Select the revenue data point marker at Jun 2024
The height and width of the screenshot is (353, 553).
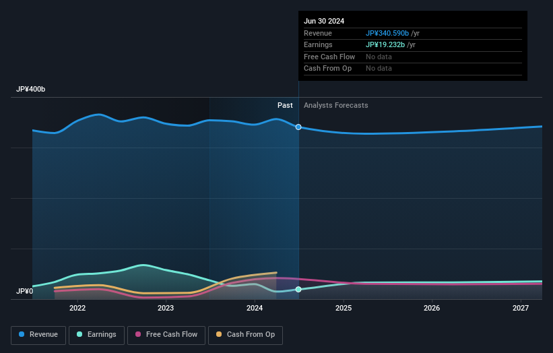pos(298,127)
